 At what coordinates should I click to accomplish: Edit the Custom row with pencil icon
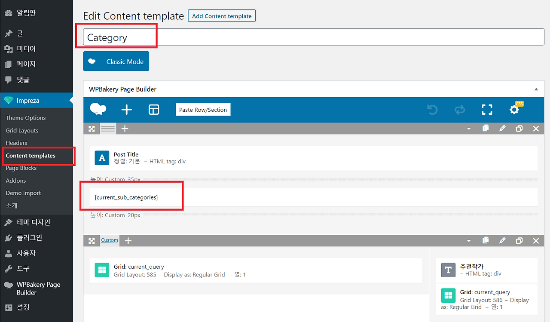pos(502,241)
